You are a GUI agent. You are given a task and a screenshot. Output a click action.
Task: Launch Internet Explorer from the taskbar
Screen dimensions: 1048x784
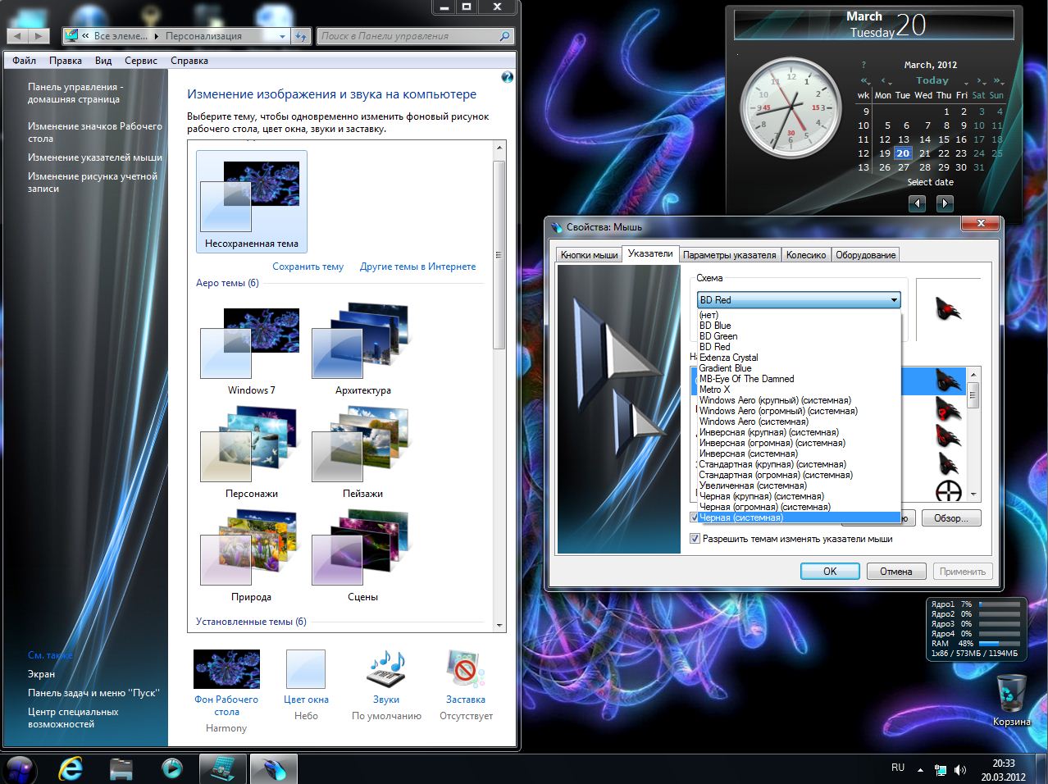(x=71, y=768)
